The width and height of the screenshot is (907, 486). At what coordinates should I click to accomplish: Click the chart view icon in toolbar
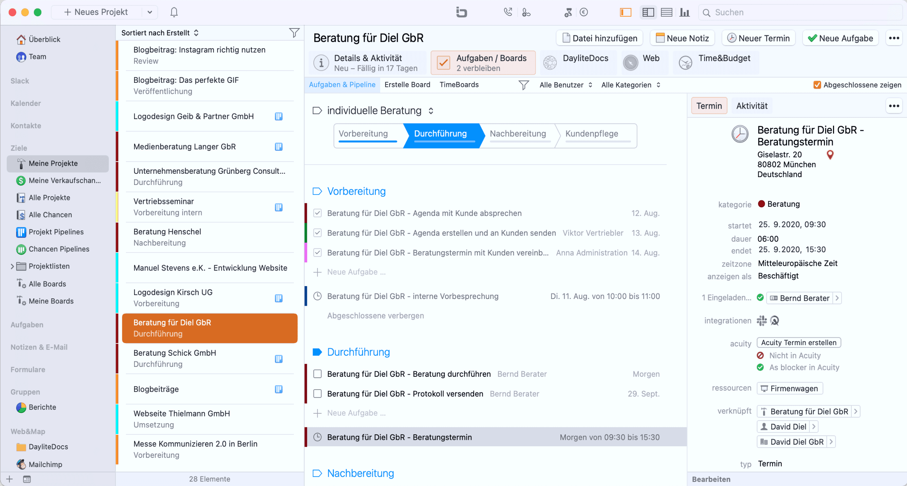point(684,12)
